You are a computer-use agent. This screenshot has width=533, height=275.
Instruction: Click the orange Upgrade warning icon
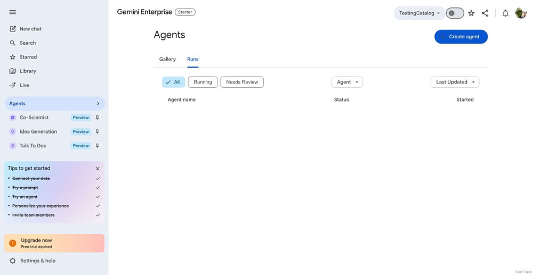(13, 243)
